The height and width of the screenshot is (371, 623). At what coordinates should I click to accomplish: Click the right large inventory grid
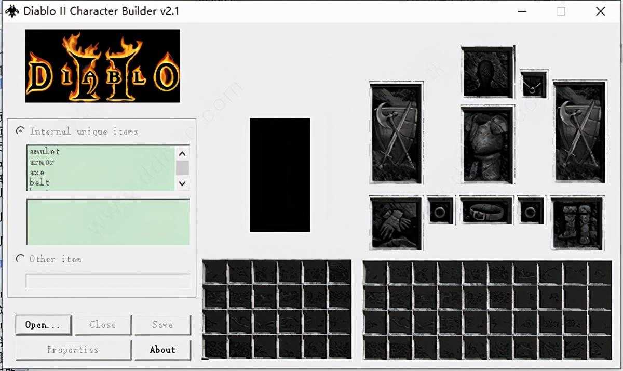pos(487,310)
